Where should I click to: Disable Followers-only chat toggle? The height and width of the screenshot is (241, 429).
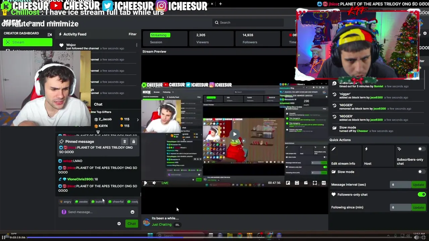point(422,194)
